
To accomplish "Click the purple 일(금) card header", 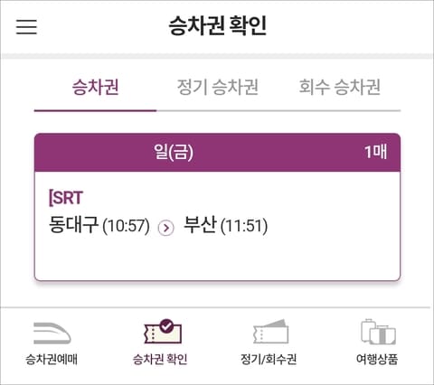I will tap(217, 152).
